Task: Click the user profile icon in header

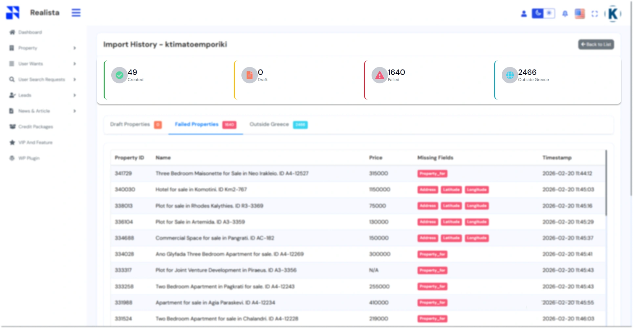Action: click(524, 14)
